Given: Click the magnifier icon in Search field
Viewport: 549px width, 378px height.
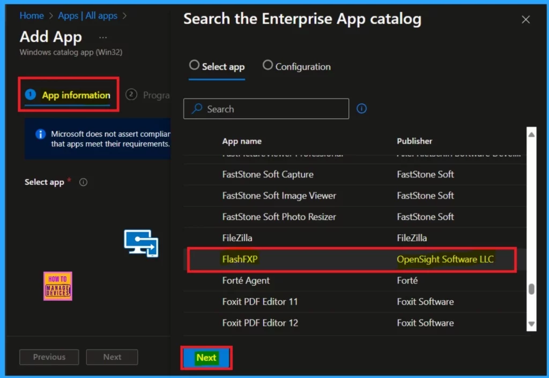Looking at the screenshot, I should click(x=197, y=108).
